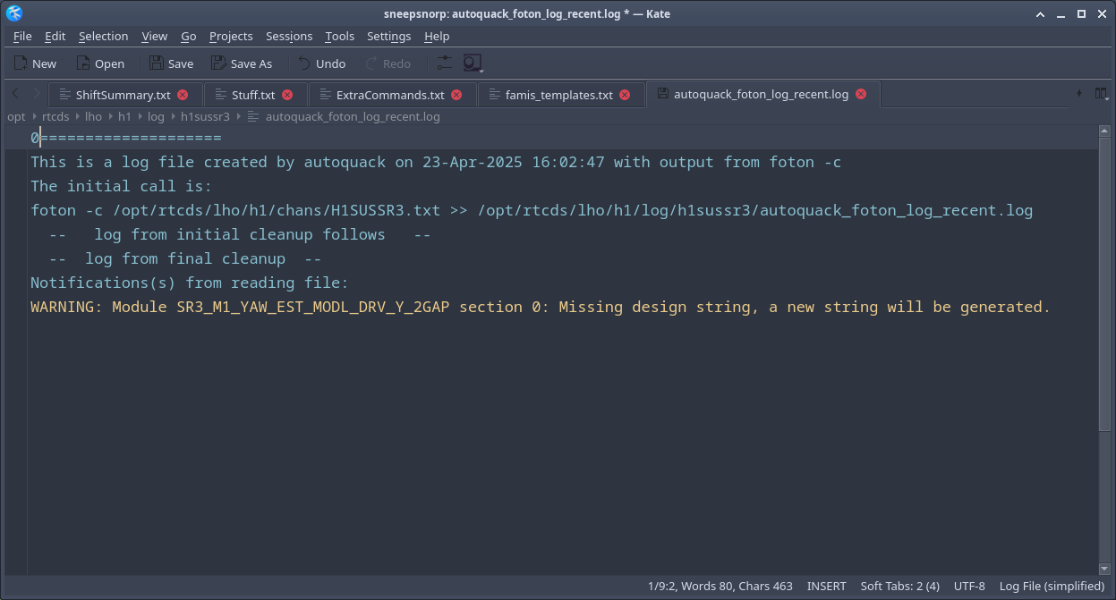Expand the breadcrumb arrow after 'h1'
This screenshot has width=1116, height=600.
coord(140,117)
